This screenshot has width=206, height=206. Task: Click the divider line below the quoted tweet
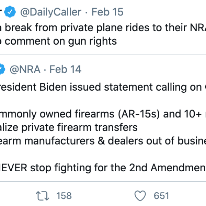pyautogui.click(x=103, y=182)
